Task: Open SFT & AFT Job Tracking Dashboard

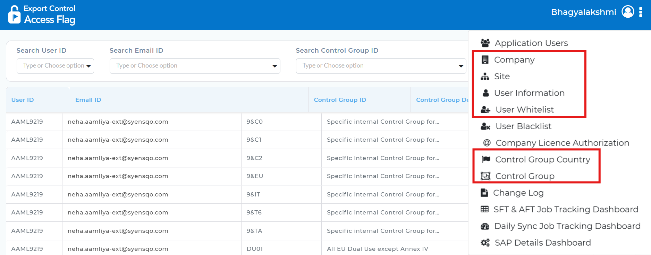Action: point(566,209)
